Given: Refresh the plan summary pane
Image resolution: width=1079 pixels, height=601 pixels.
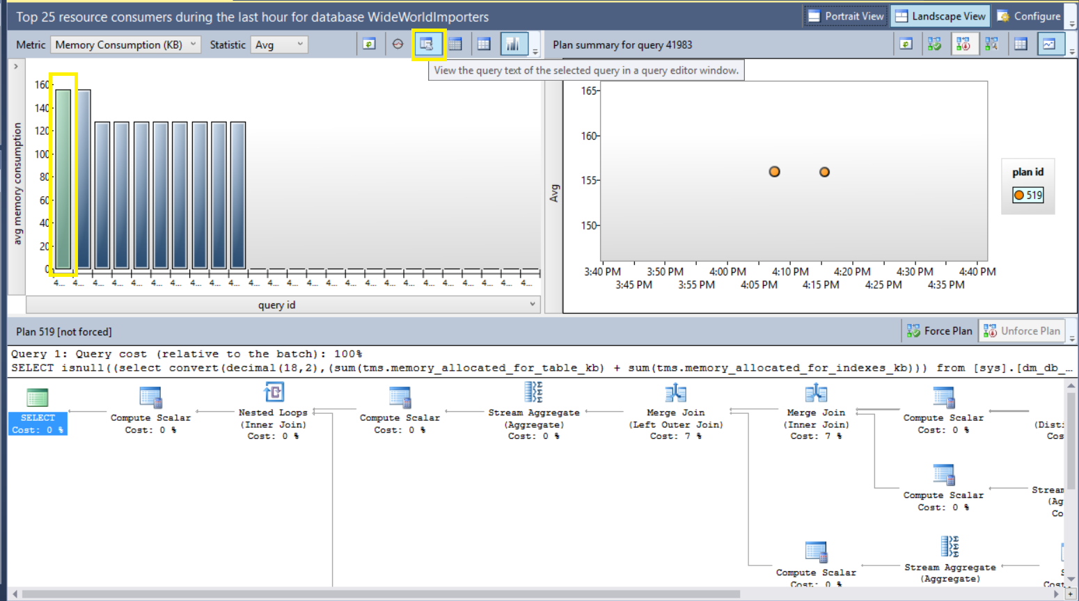Looking at the screenshot, I should pos(906,45).
